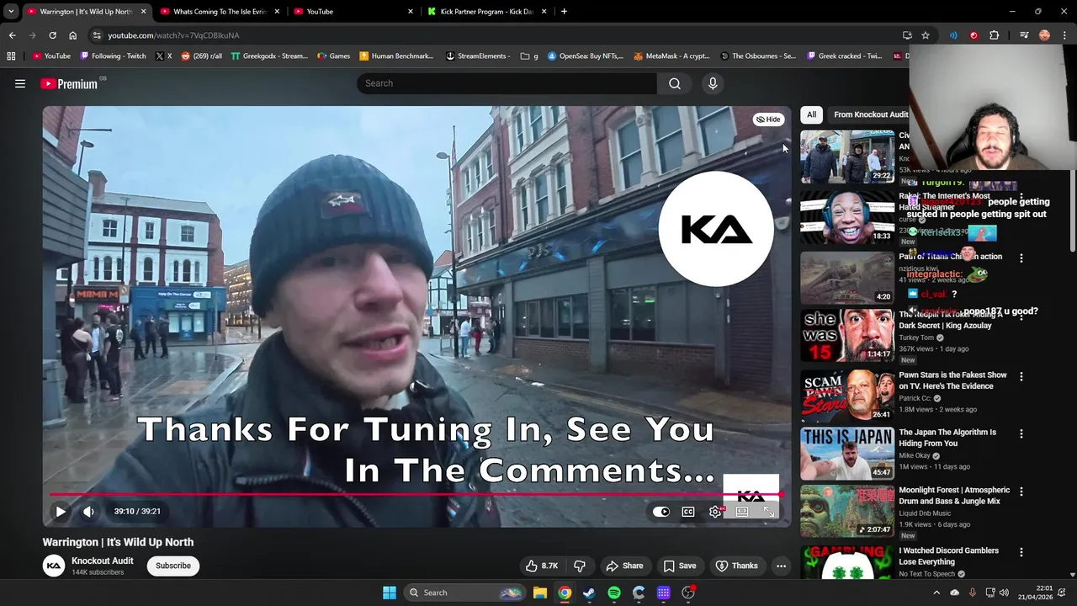The image size is (1077, 606).
Task: Click the Thanks button
Action: point(736,566)
